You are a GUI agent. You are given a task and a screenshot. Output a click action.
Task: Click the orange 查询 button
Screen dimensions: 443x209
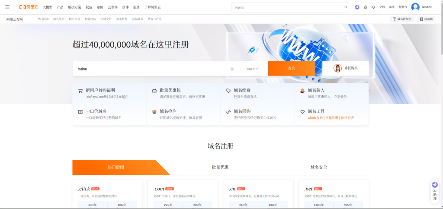pos(291,69)
